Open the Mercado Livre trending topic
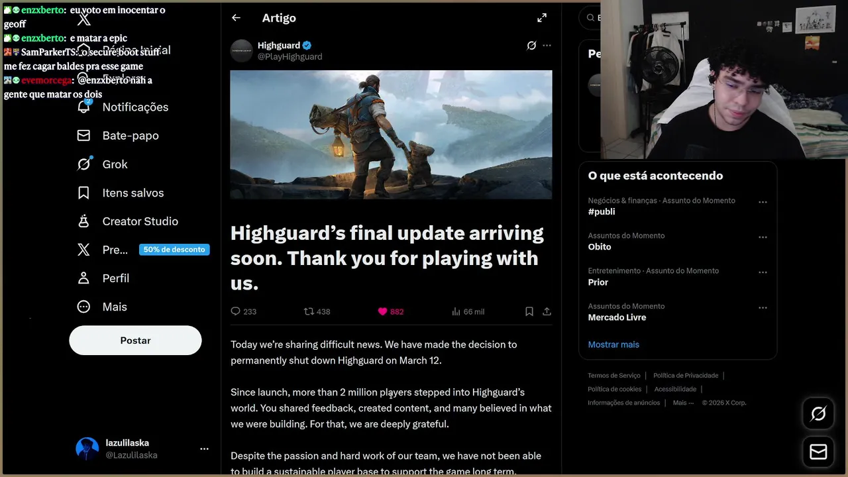 tap(617, 317)
